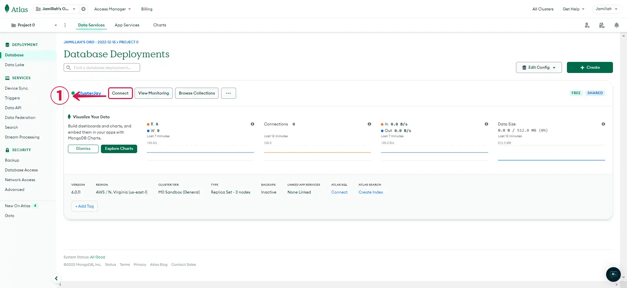627x288 pixels.
Task: Open Data Federation in the sidebar
Action: pyautogui.click(x=20, y=118)
